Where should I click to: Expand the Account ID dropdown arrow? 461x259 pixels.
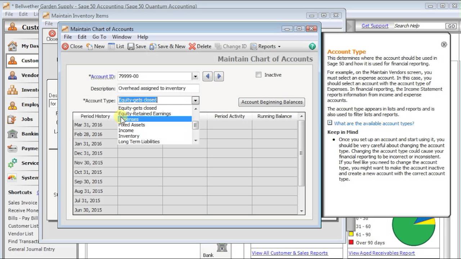click(x=195, y=76)
